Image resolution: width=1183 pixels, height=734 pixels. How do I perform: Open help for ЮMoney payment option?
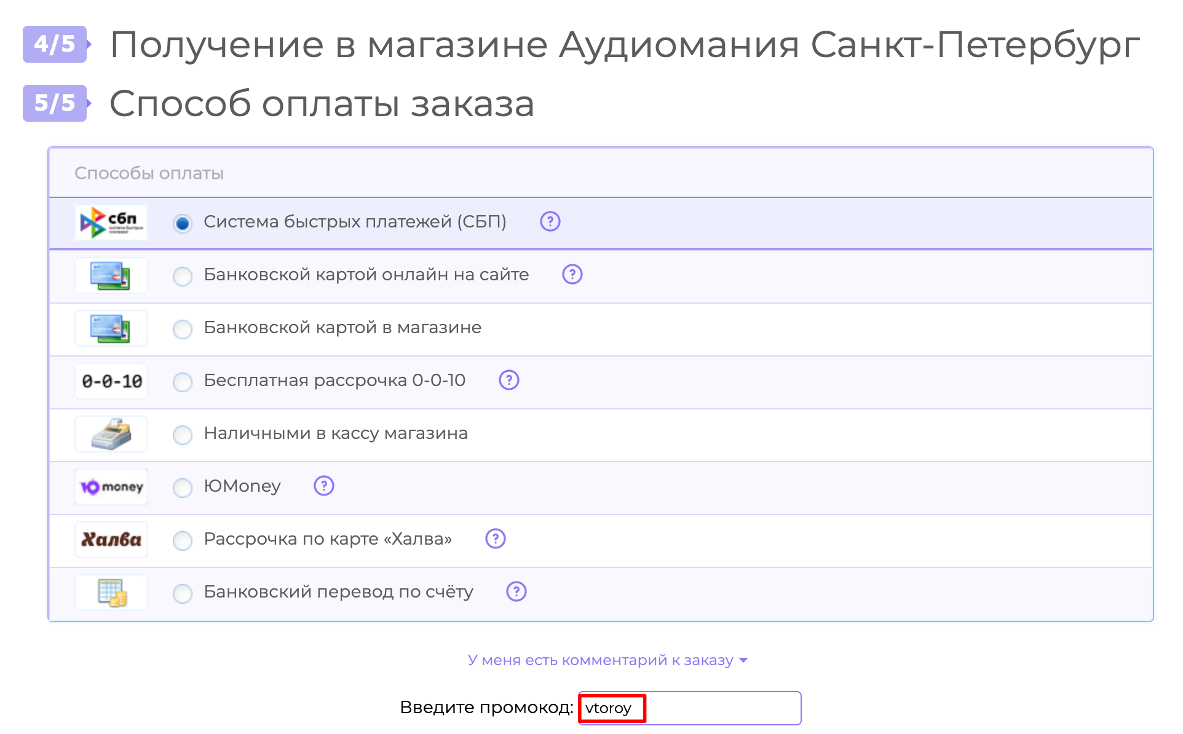[323, 486]
